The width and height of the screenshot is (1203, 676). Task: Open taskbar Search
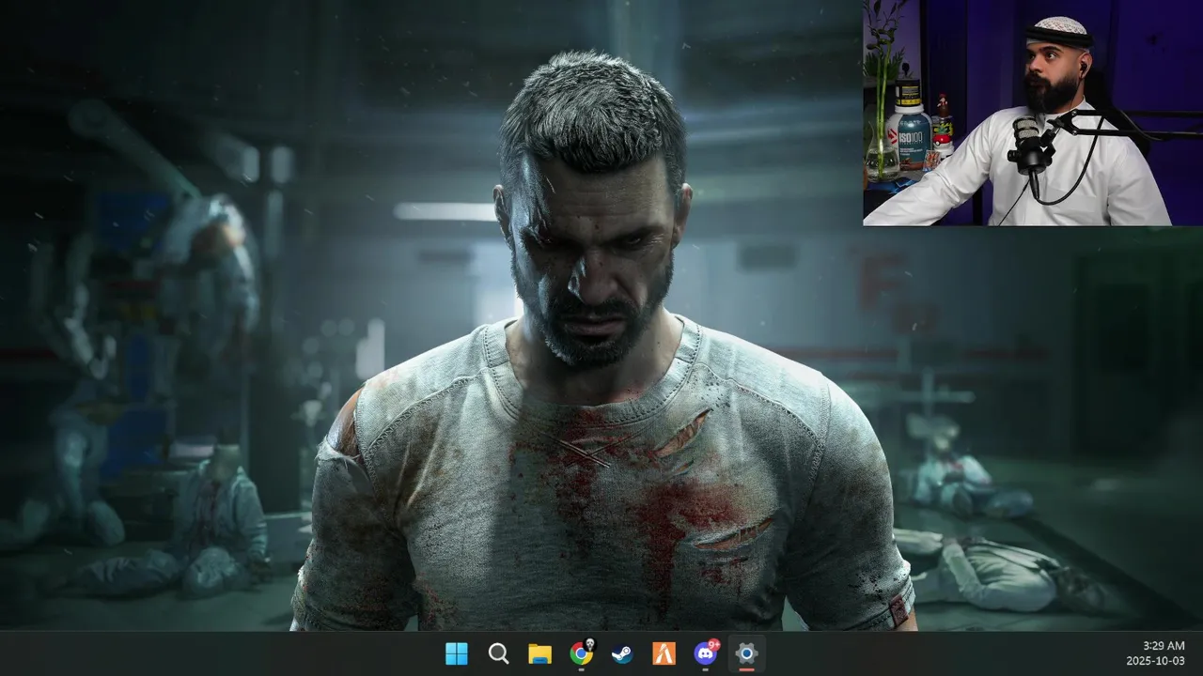tap(498, 653)
